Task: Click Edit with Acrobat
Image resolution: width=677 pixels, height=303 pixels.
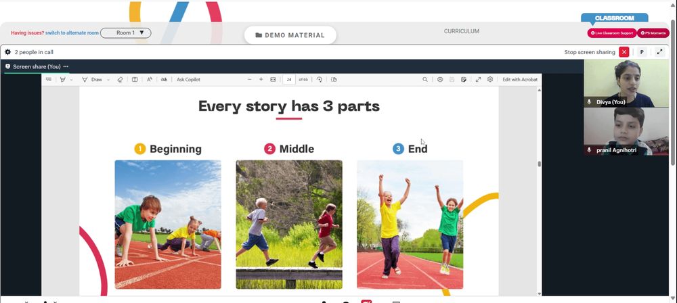Action: coord(520,79)
